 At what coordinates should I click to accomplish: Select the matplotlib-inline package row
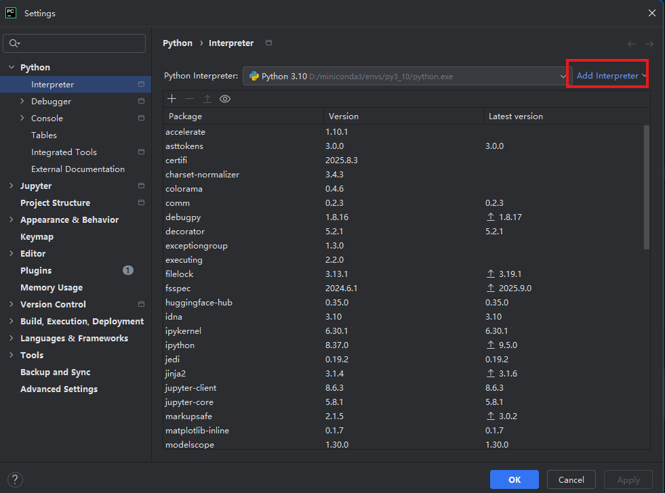click(x=403, y=430)
